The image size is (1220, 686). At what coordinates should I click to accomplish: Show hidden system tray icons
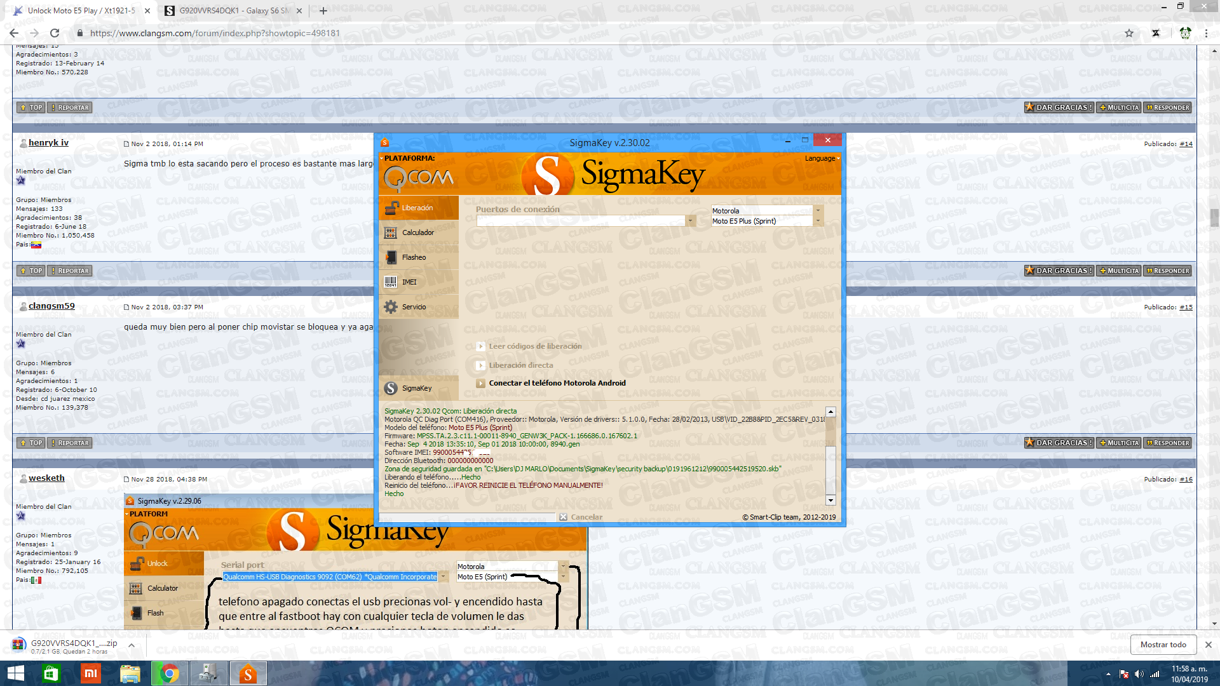(x=1108, y=674)
